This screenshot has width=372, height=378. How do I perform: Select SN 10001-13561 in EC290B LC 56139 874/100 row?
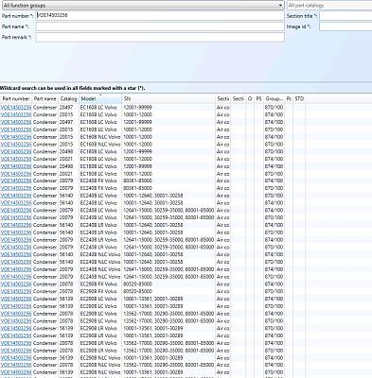click(153, 299)
